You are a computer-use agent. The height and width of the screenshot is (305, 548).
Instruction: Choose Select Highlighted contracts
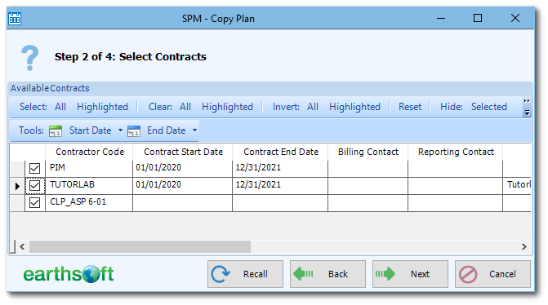click(102, 107)
